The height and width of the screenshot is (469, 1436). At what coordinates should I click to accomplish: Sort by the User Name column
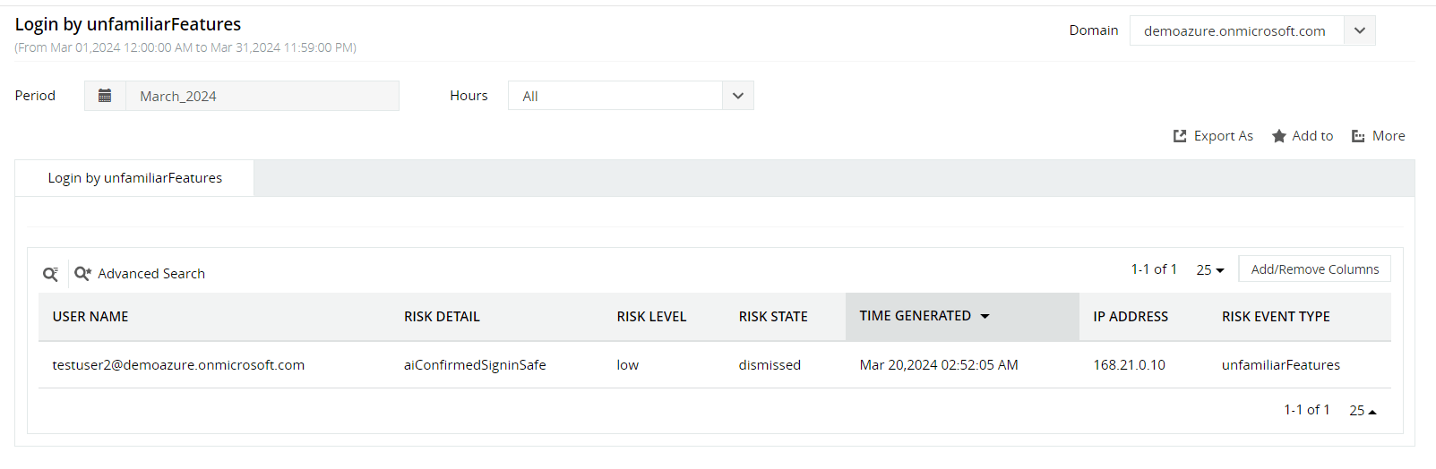(90, 317)
